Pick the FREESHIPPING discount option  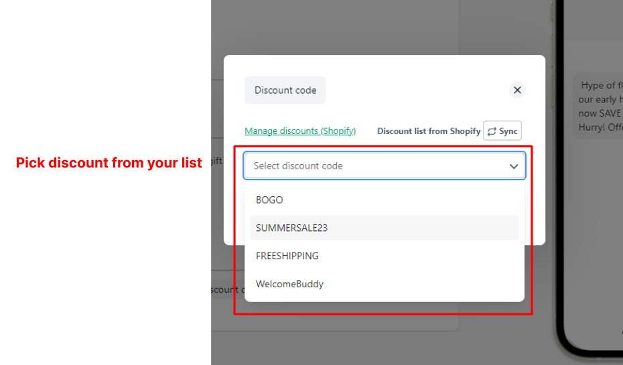tap(385, 256)
